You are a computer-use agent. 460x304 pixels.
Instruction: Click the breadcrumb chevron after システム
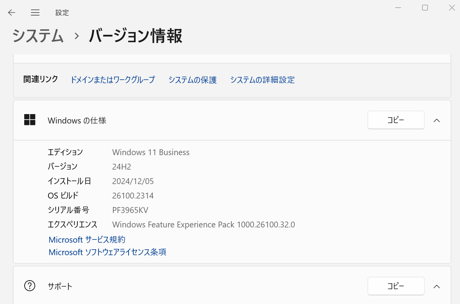click(77, 36)
